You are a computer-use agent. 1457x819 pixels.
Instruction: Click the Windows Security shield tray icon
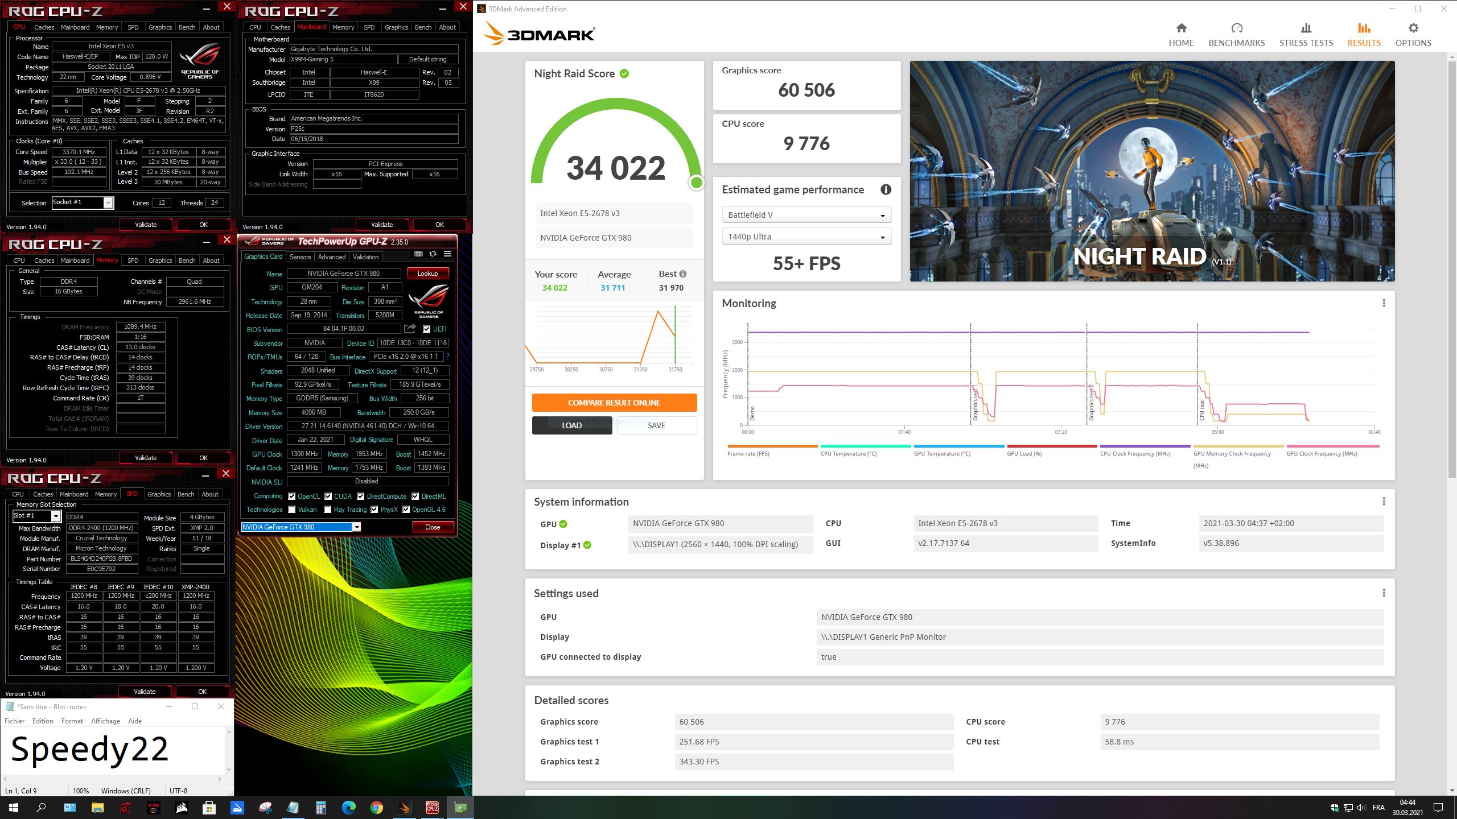tap(1334, 808)
